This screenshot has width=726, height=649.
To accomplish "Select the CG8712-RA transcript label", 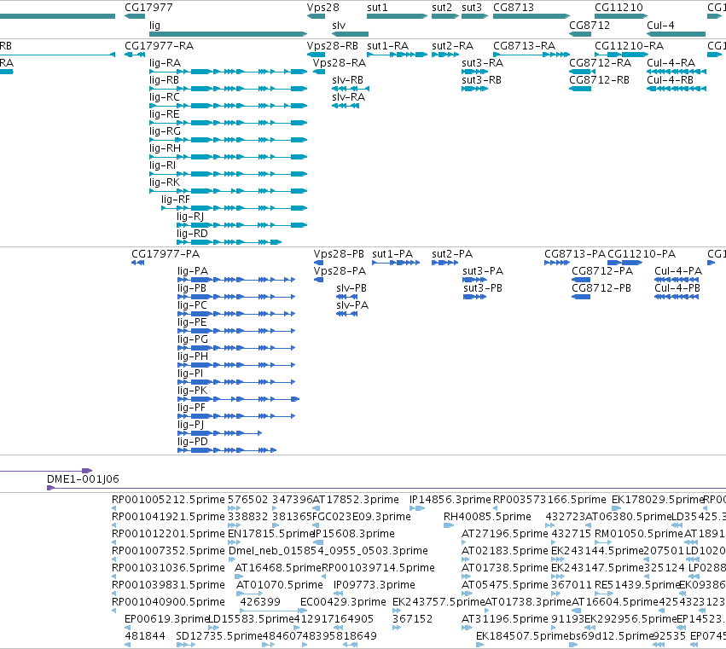I will (600, 63).
